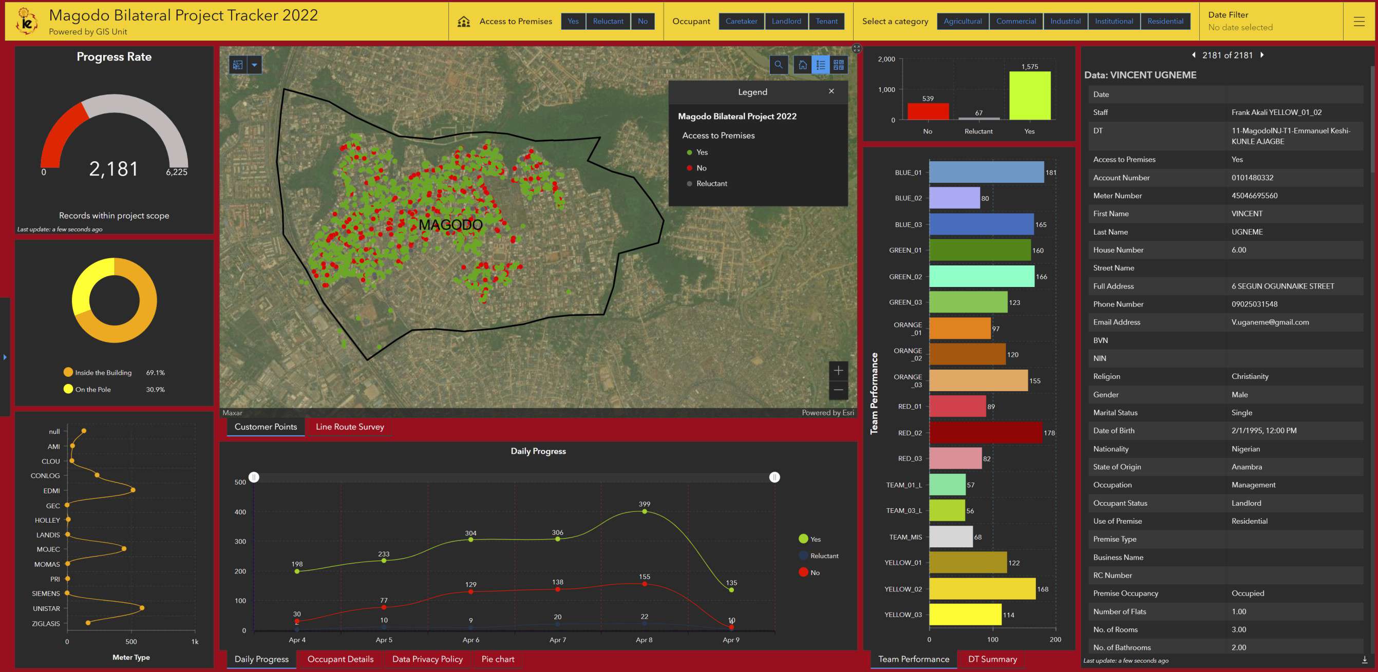Click the select features tool on map

tap(238, 65)
